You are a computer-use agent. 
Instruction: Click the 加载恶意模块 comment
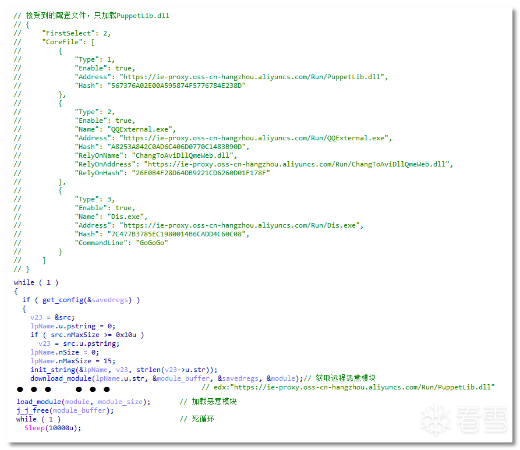pos(208,402)
